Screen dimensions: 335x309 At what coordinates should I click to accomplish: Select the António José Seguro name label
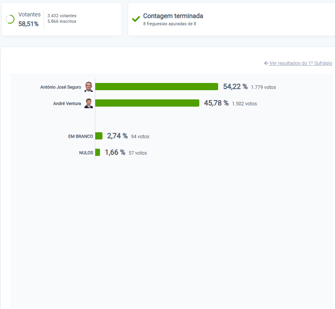61,87
